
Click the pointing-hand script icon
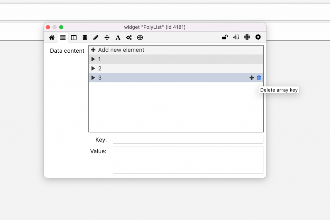coord(236,37)
